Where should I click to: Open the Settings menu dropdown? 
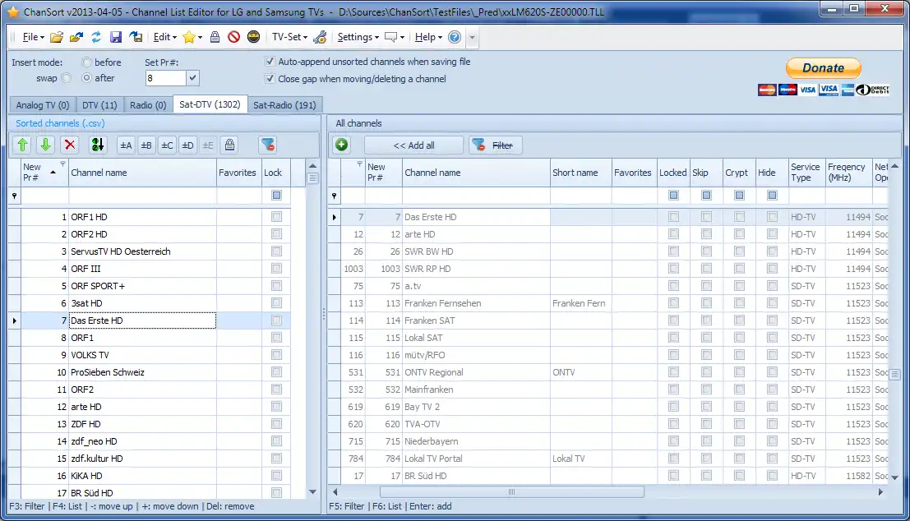358,37
